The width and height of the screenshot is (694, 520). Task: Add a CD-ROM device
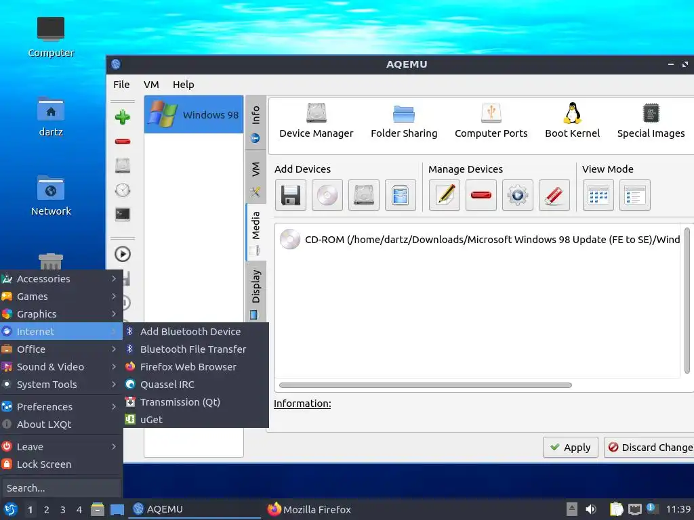[x=327, y=195]
